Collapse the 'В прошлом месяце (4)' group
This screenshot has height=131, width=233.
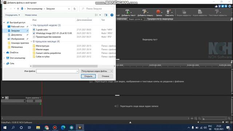pyautogui.click(x=32, y=41)
